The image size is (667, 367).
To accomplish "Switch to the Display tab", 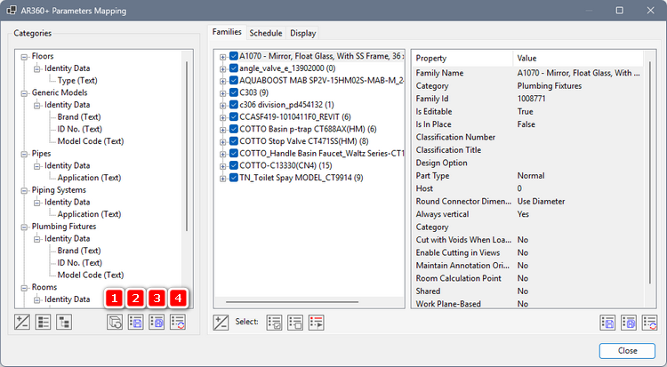I will 303,33.
